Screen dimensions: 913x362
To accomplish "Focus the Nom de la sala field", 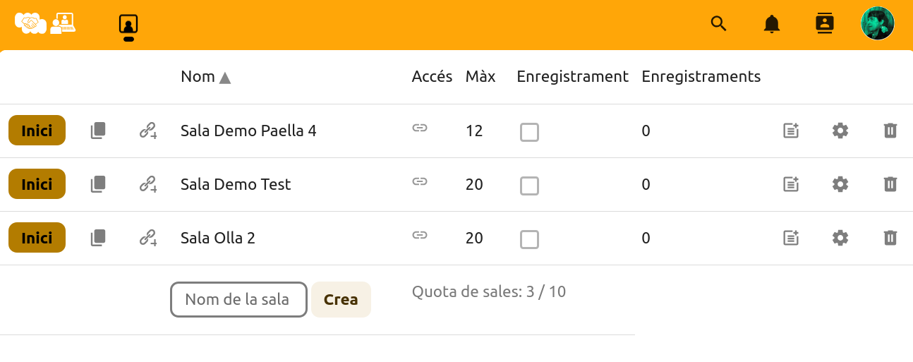I will pyautogui.click(x=238, y=300).
